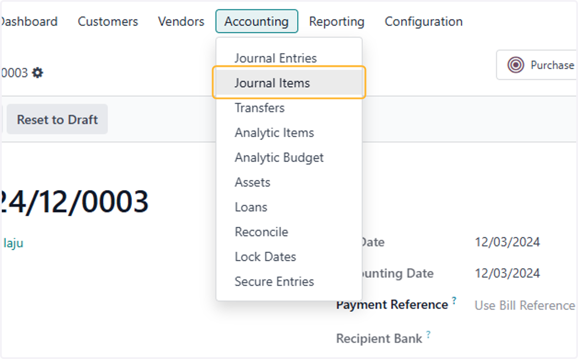Open the Customers menu

point(108,21)
